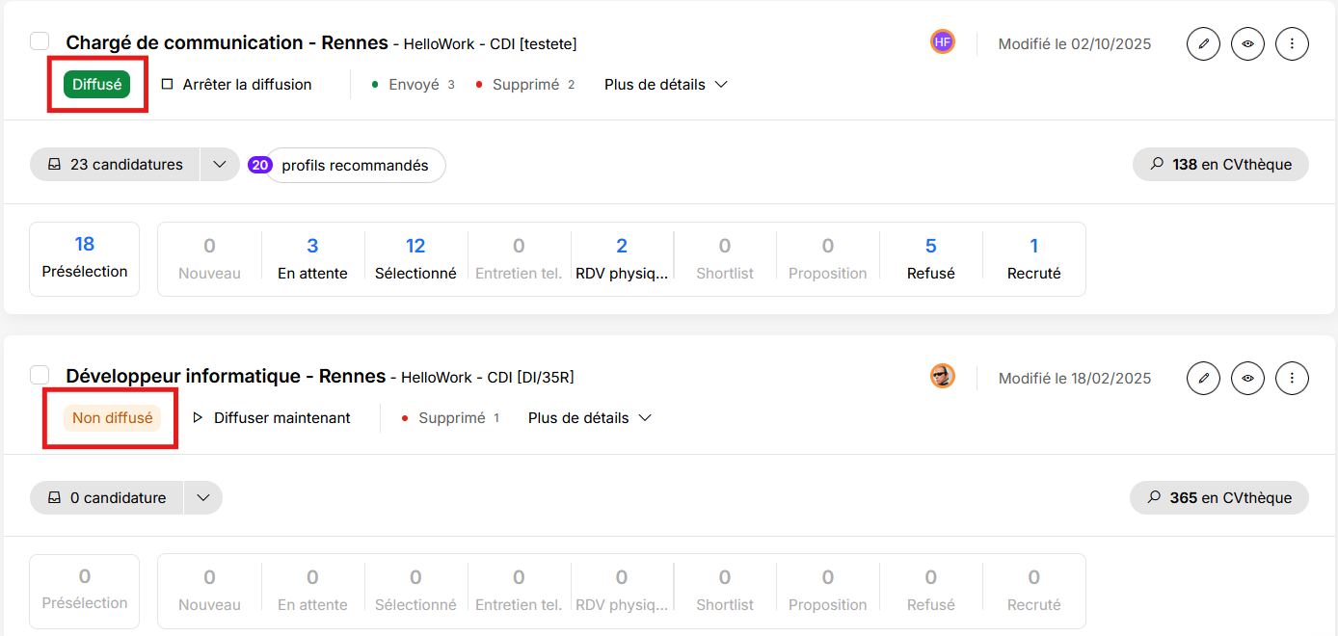
Task: Open the 23 candidatures button
Action: (x=115, y=165)
